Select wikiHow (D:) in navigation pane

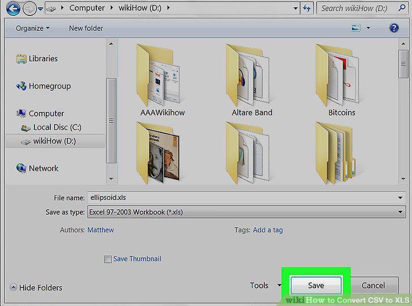tap(55, 141)
